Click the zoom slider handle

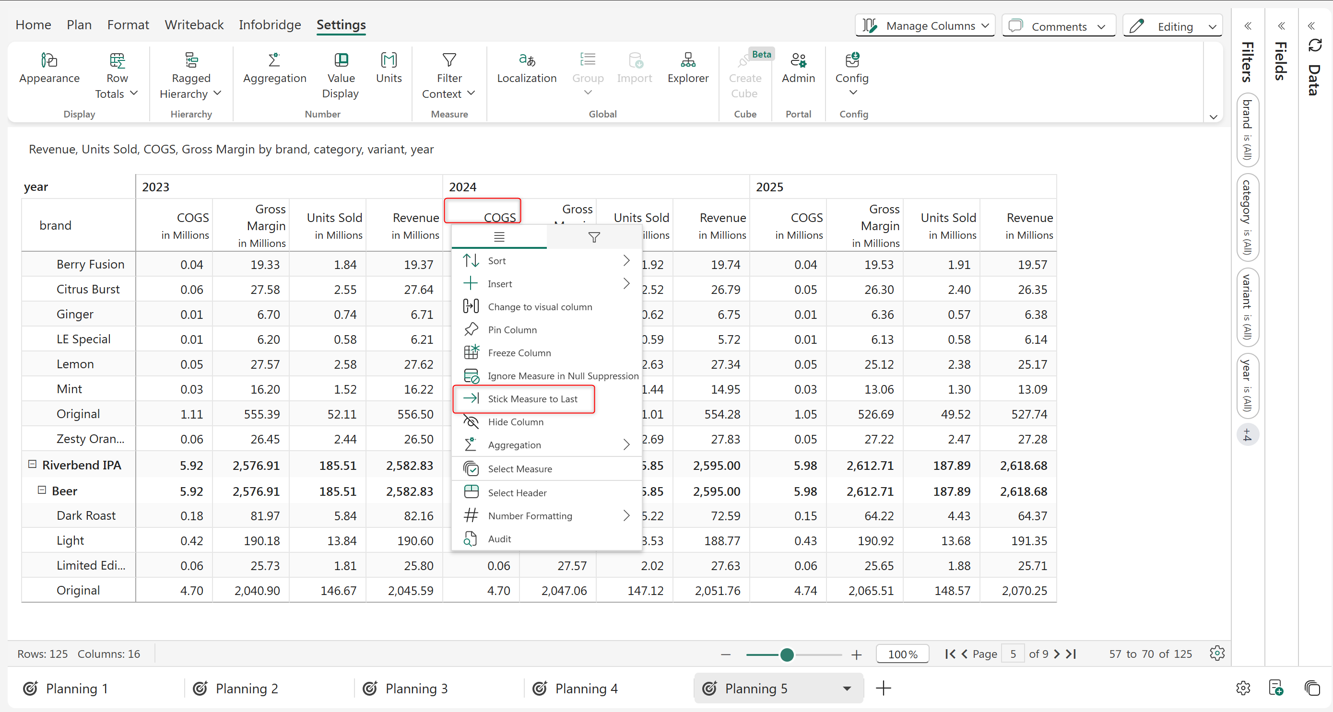[x=787, y=654]
